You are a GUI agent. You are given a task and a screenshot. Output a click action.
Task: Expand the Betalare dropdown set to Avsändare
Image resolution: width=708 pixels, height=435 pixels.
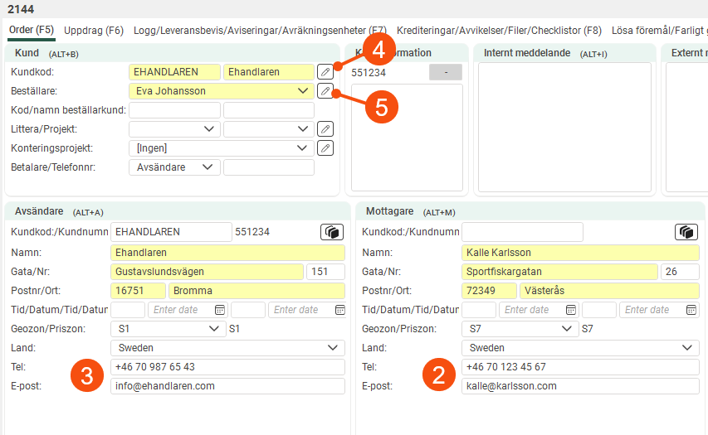point(207,167)
